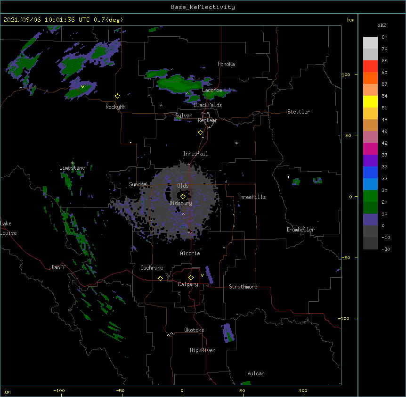The image size is (406, 397).
Task: Select the magenta 42 dBZ legend swatch
Action: point(370,149)
